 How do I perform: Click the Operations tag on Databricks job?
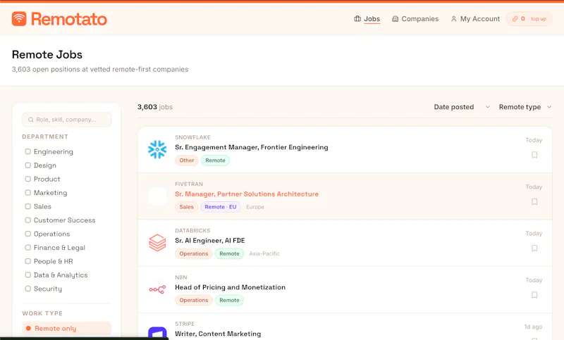(x=193, y=253)
